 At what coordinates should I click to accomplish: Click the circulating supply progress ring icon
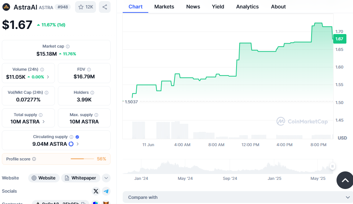(x=71, y=144)
